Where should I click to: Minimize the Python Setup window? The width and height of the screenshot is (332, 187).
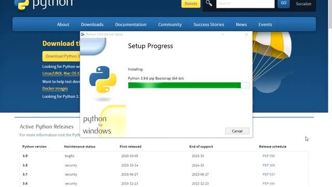pyautogui.click(x=223, y=34)
